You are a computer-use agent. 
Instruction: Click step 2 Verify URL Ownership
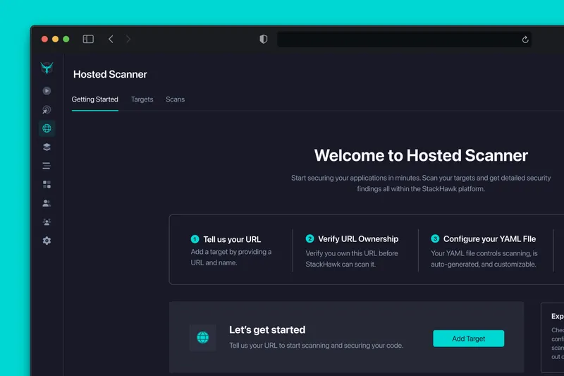[358, 239]
